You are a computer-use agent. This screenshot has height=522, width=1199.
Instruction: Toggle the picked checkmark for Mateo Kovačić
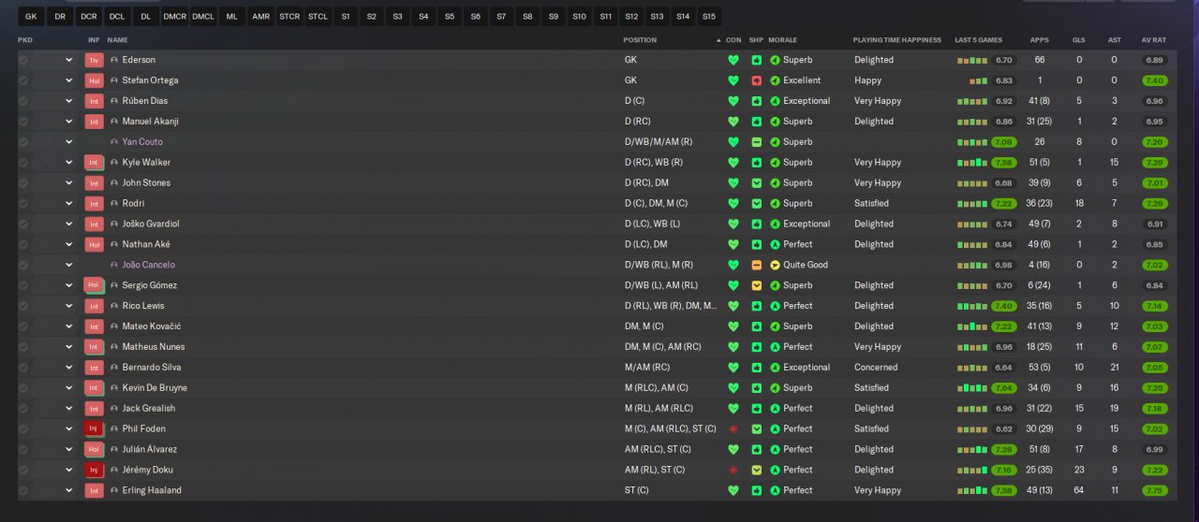(x=23, y=326)
